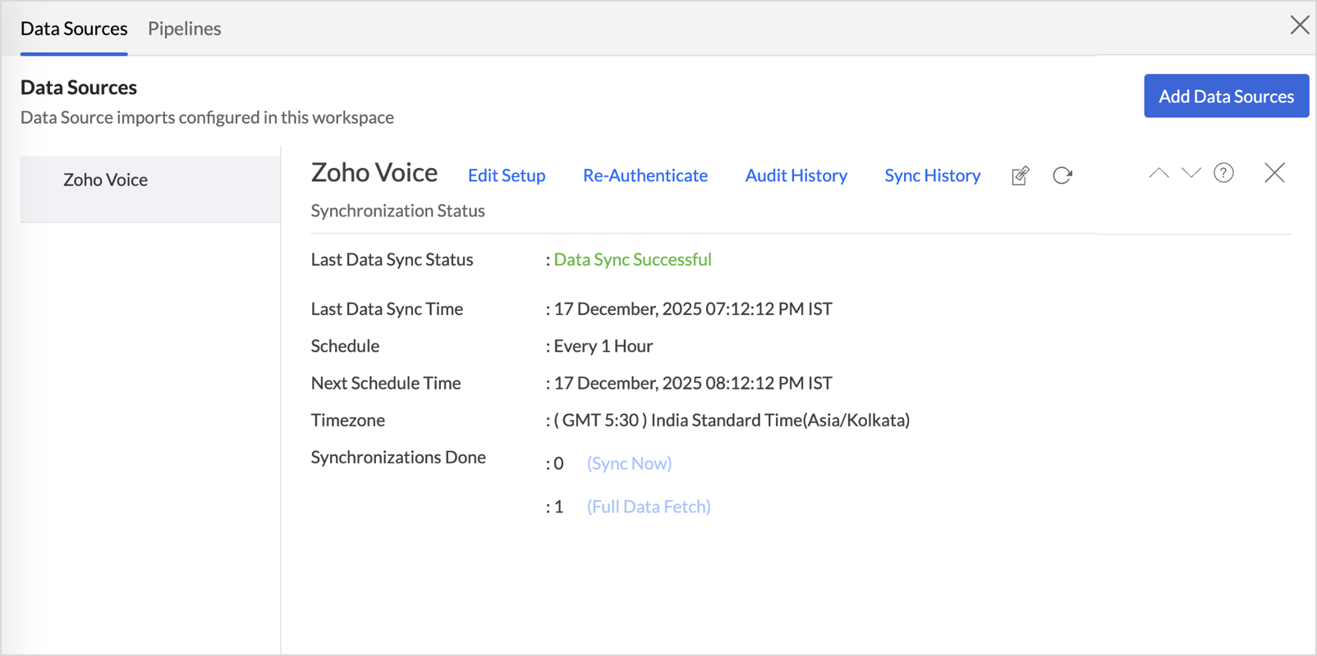Go to previous data source with up chevron
Screen dimensions: 1317x656
[x=1159, y=173]
